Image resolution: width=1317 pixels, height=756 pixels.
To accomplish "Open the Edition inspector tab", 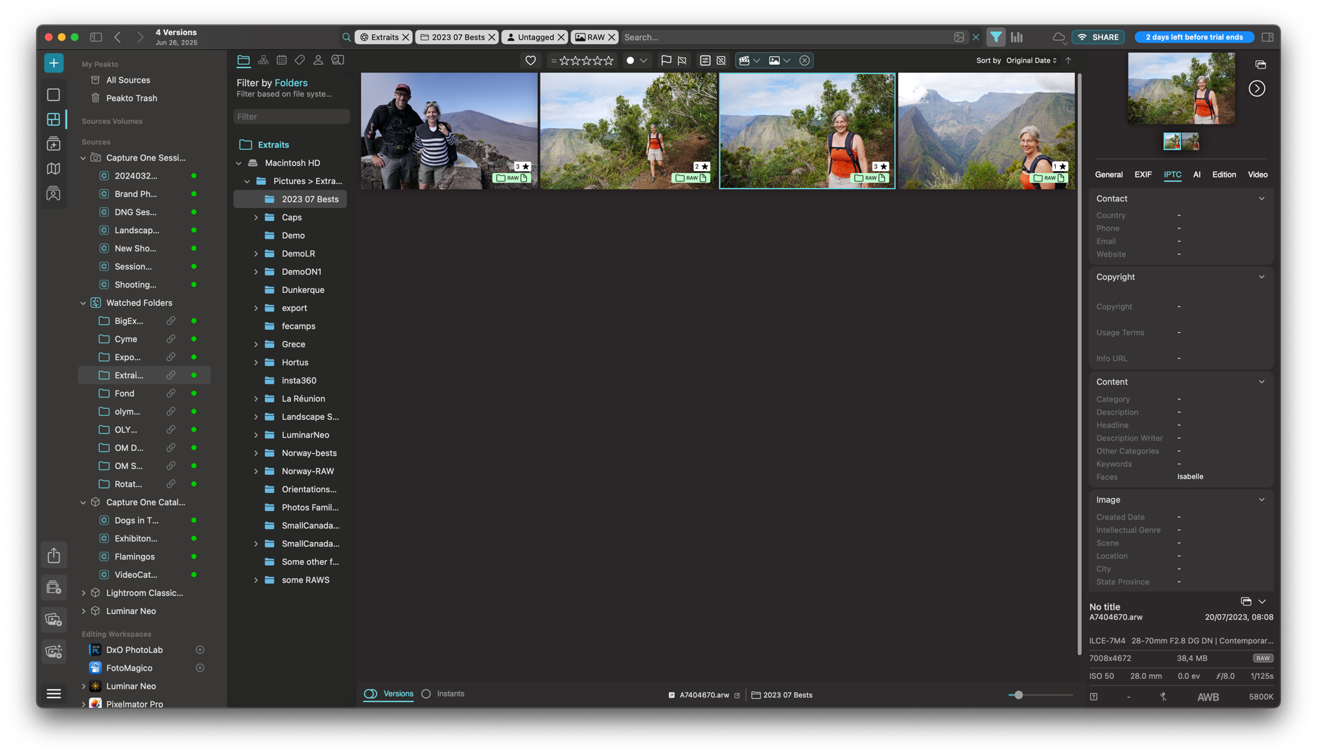I will pos(1224,174).
